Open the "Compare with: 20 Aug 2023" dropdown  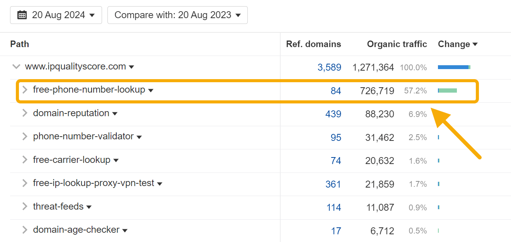coord(177,15)
